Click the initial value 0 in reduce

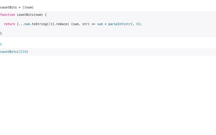tap(137, 24)
